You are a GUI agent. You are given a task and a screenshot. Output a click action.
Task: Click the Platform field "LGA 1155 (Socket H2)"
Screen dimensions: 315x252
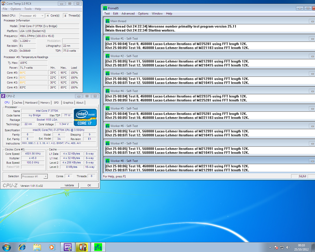[x=49, y=31]
